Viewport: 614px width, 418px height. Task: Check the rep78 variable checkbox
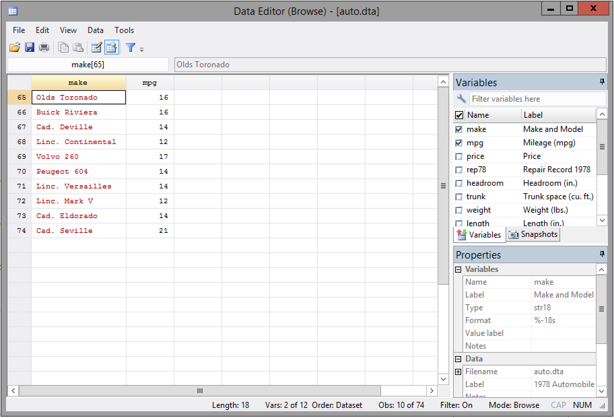(x=459, y=170)
